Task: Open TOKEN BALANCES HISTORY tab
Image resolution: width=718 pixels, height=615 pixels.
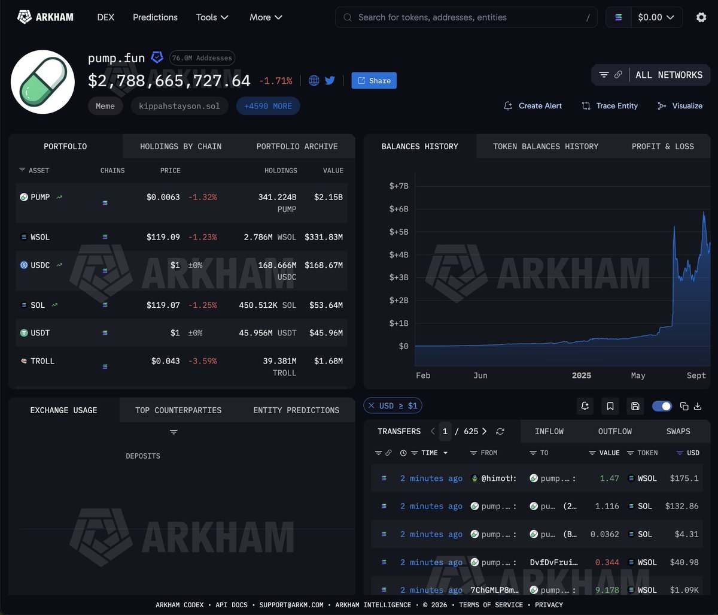Action: (x=546, y=146)
